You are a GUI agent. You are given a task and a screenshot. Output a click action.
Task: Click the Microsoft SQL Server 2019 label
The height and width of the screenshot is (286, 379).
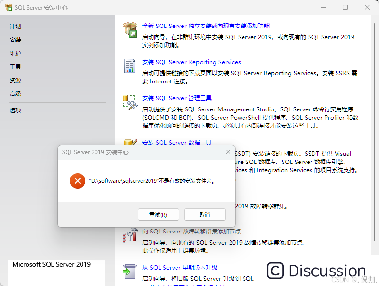coord(52,264)
